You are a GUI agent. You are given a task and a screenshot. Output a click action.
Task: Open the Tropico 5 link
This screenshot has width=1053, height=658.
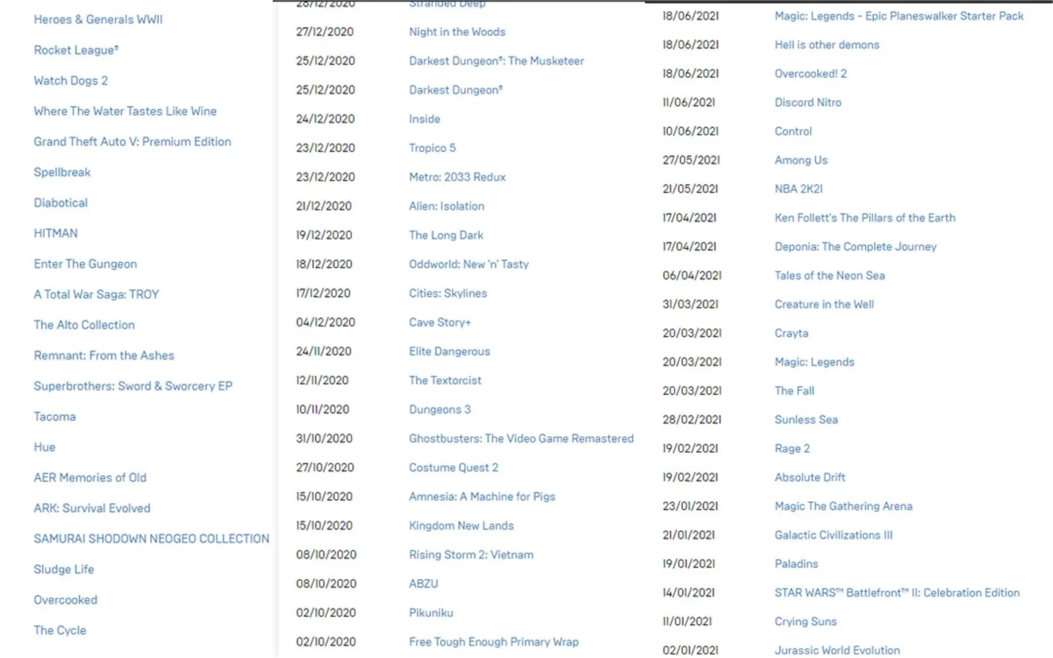click(x=432, y=148)
